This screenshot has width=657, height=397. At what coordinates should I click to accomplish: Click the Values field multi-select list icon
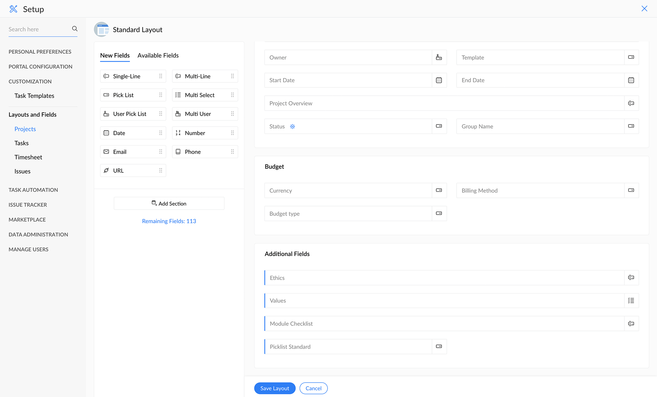click(x=631, y=301)
